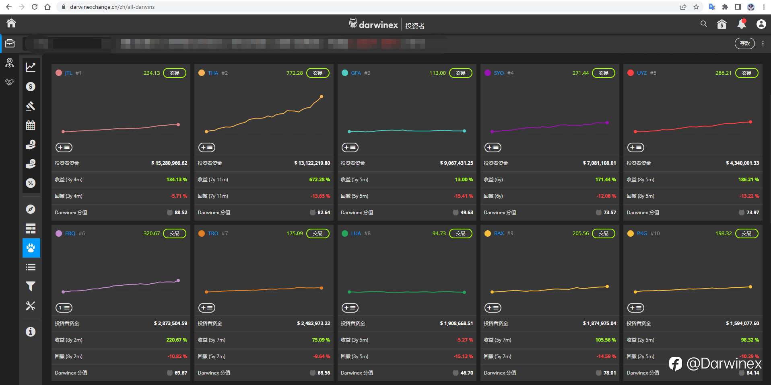
Task: Open the user account profile icon
Action: click(x=761, y=24)
